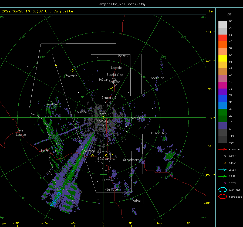Click the asterisk marker above Limestone
This screenshot has height=227, width=243.
(x=51, y=102)
